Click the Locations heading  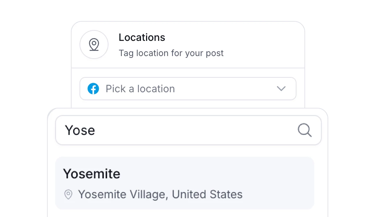(x=142, y=37)
